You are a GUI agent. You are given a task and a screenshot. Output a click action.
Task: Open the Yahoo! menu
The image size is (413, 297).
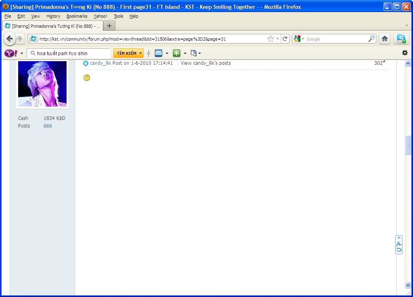pyautogui.click(x=100, y=16)
